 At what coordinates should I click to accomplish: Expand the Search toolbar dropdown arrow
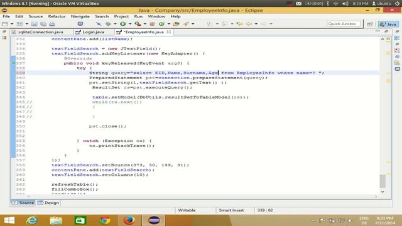[x=193, y=24]
